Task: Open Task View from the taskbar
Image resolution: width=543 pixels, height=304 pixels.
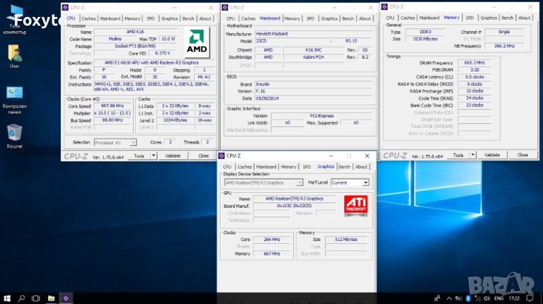Action: (36, 298)
